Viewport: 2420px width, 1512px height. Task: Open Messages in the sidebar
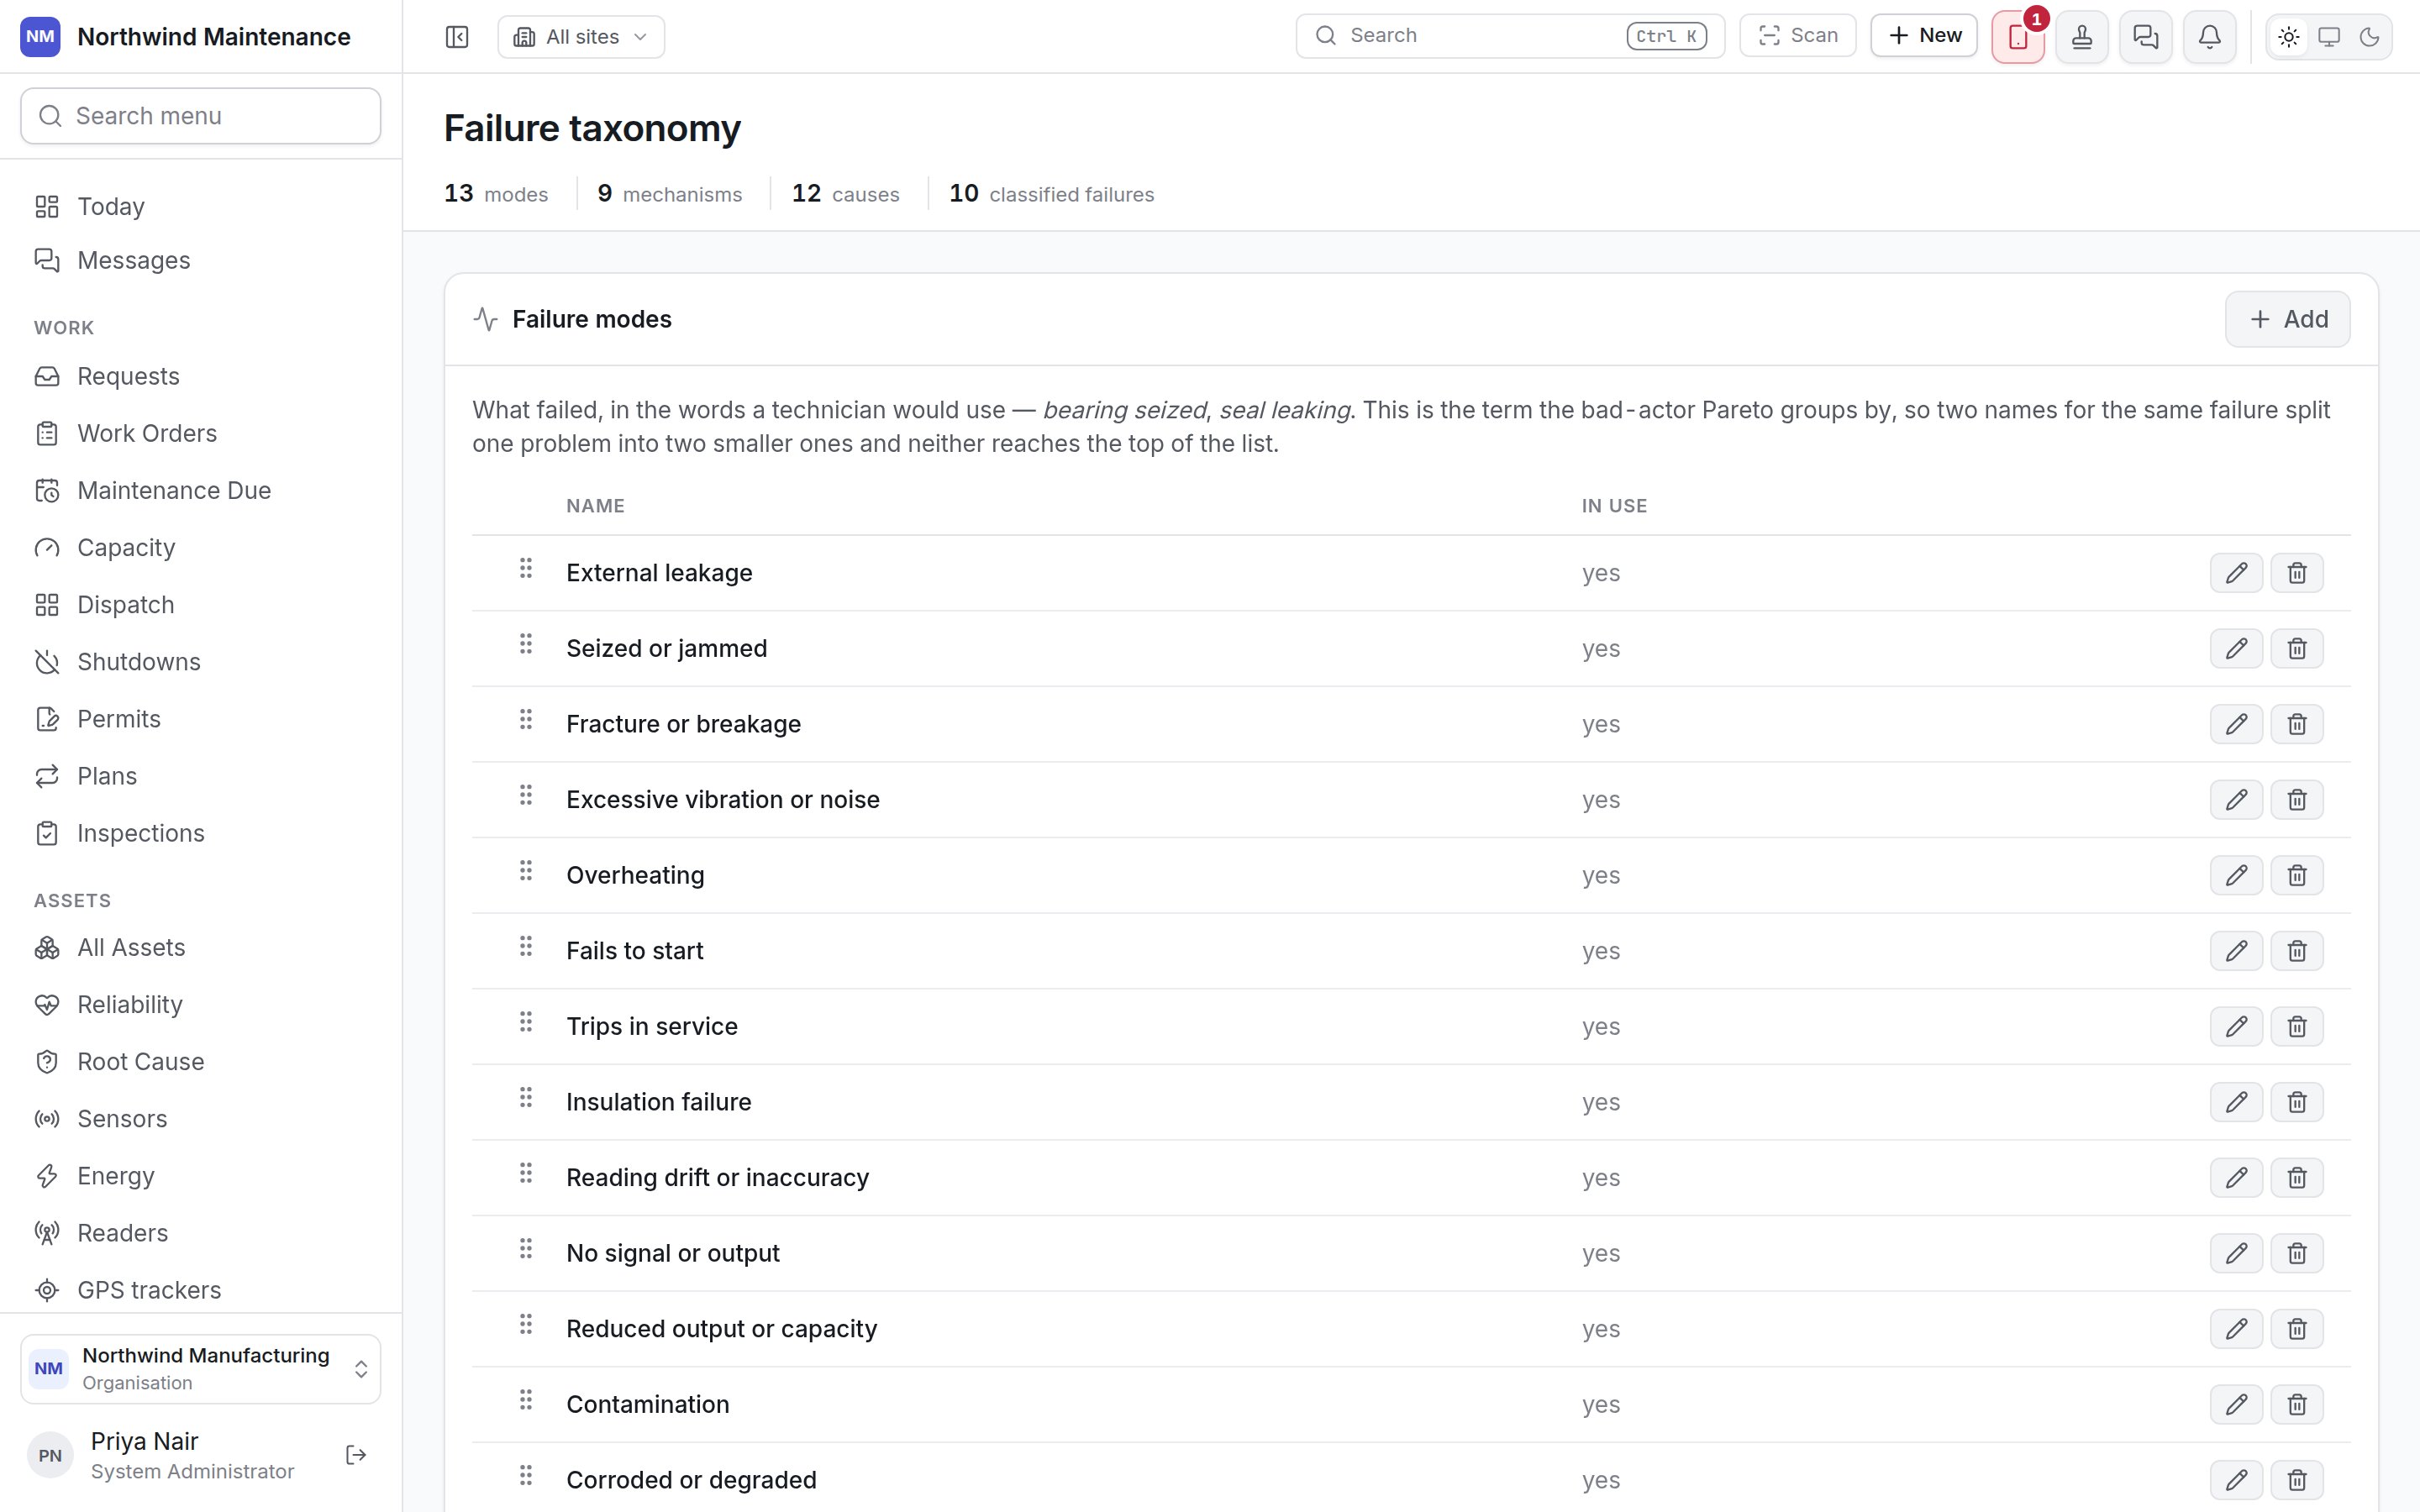[201, 260]
